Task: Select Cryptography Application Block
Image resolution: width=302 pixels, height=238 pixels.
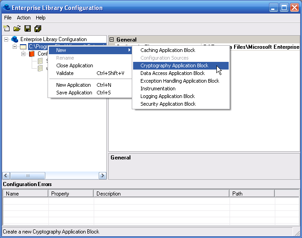Action: [181, 65]
